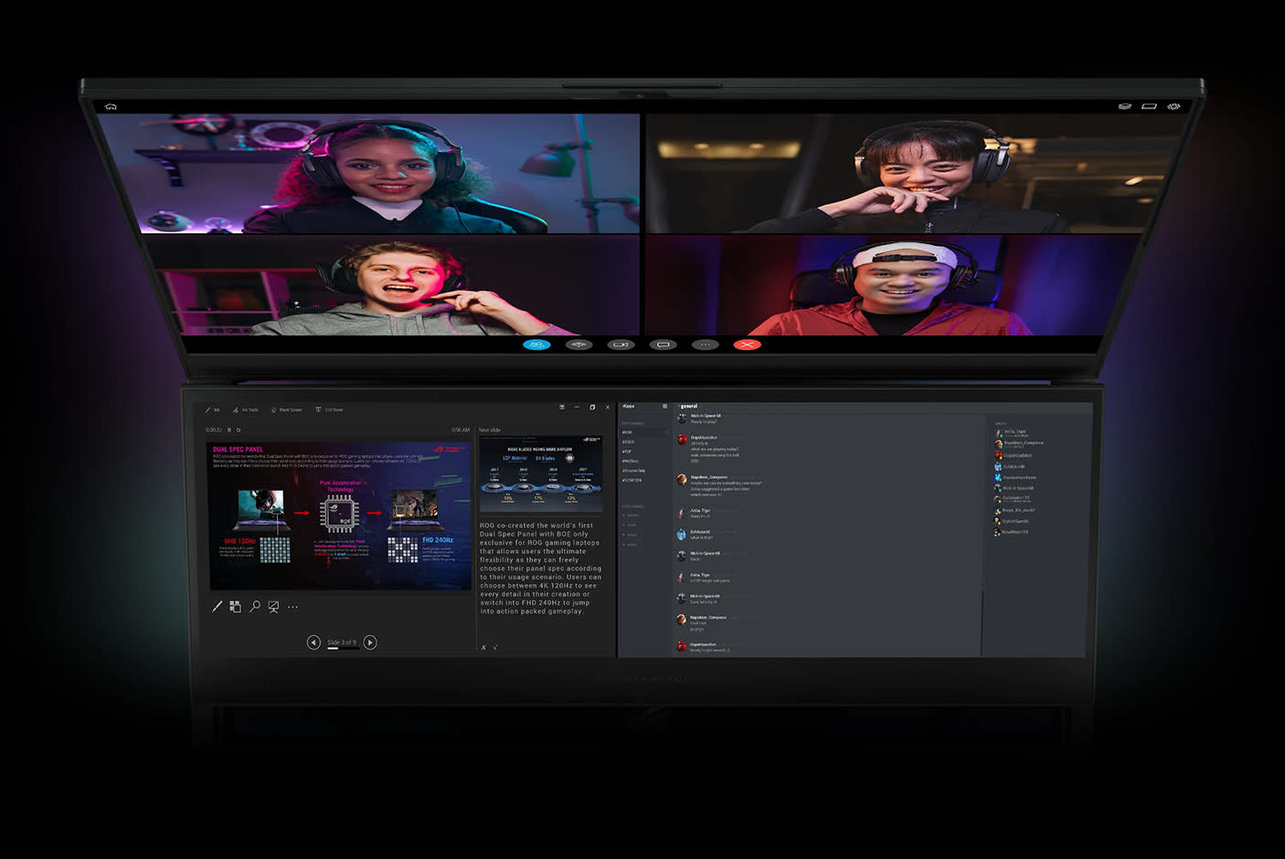Click the magnifier zoom icon under slide
Viewport: 1285px width, 859px height.
pyautogui.click(x=255, y=607)
